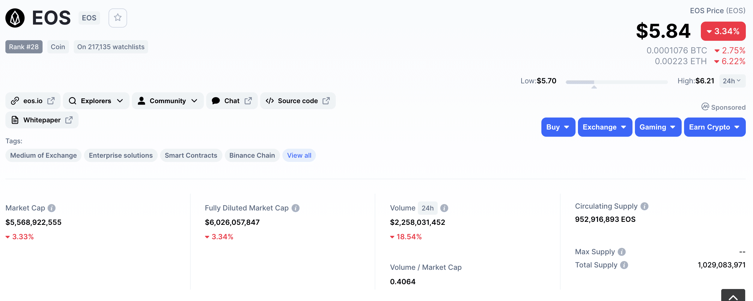This screenshot has width=753, height=301.
Task: Click the Rank #28 badge
Action: pyautogui.click(x=24, y=47)
